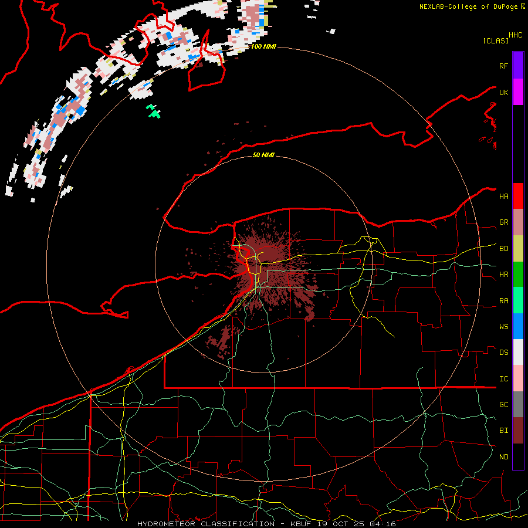Click the GR legend label
Viewport: 528px width, 528px height.
(x=503, y=222)
